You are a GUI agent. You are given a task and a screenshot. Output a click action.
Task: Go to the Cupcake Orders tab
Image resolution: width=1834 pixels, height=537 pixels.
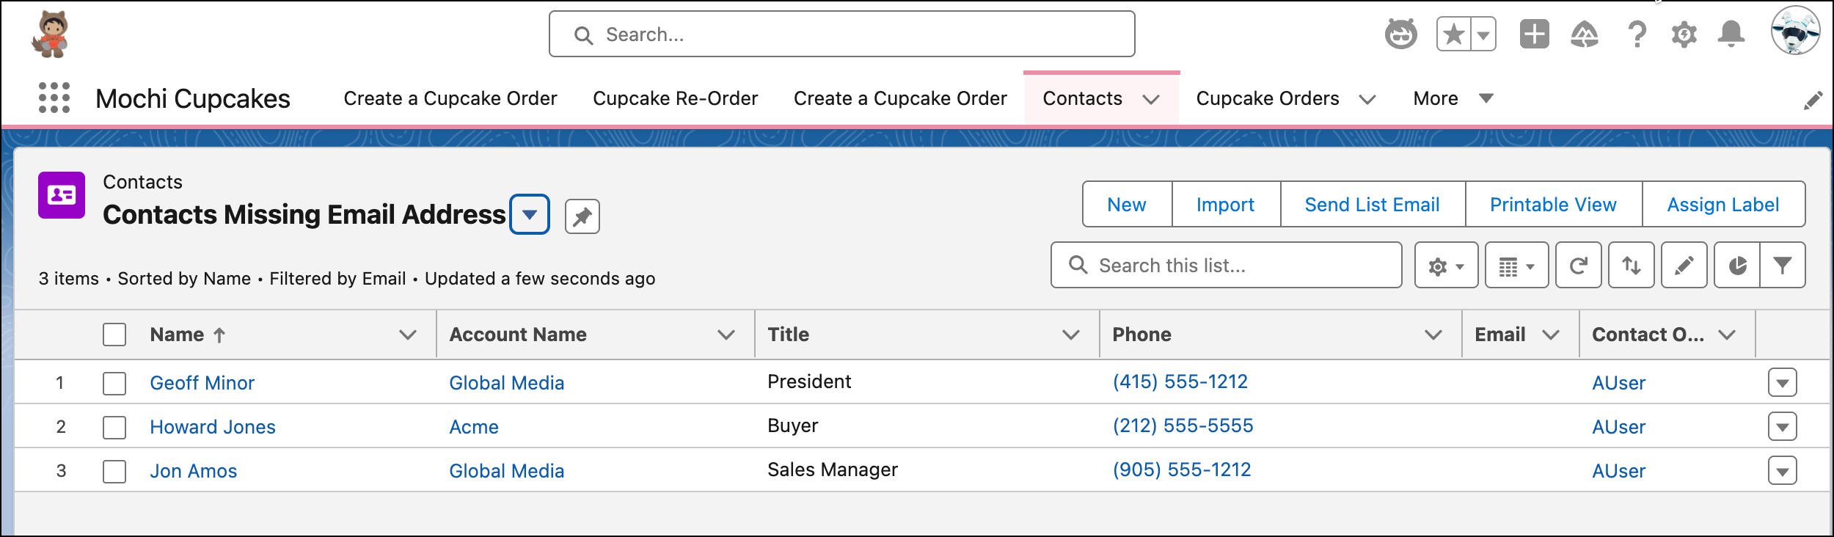[1268, 98]
